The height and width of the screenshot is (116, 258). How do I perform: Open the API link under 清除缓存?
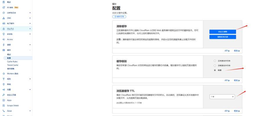point(227,51)
